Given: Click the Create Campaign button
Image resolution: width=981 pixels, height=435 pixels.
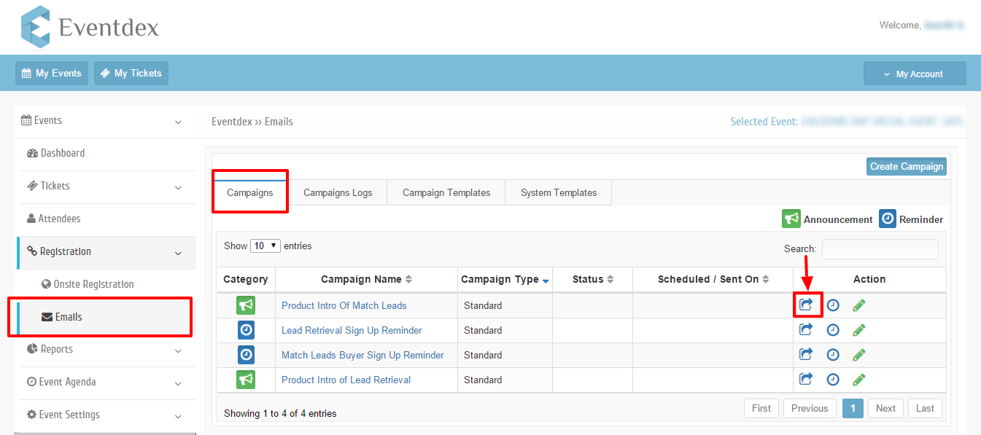Looking at the screenshot, I should pyautogui.click(x=907, y=166).
